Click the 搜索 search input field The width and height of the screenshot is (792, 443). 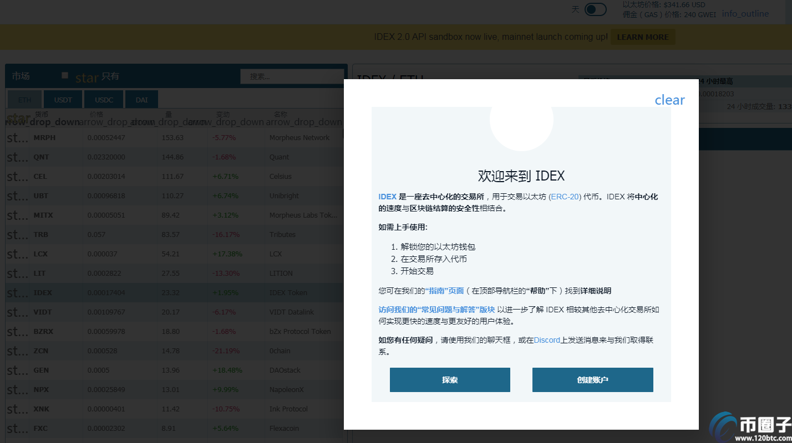292,76
